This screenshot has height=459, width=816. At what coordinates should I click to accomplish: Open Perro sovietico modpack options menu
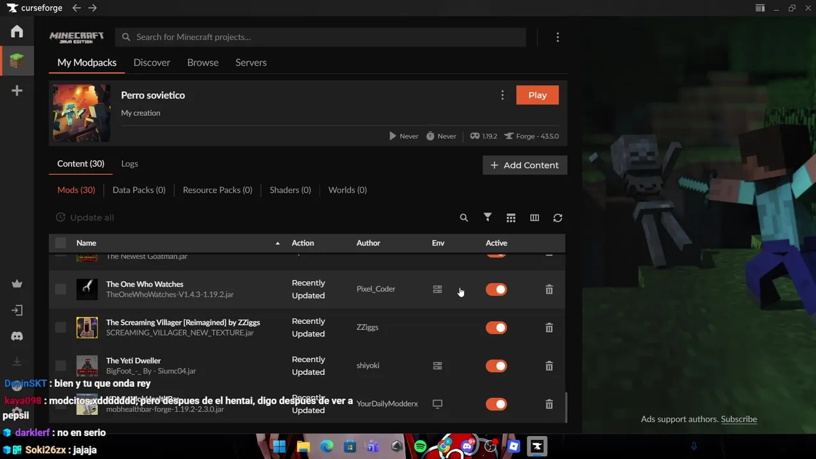[502, 95]
